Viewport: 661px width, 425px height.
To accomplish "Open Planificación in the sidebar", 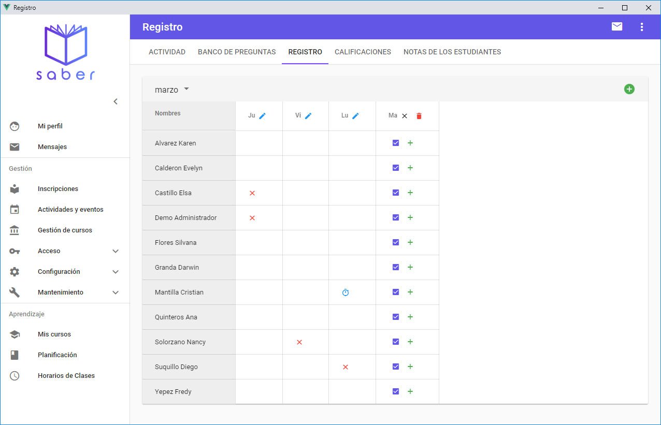I will click(x=65, y=355).
